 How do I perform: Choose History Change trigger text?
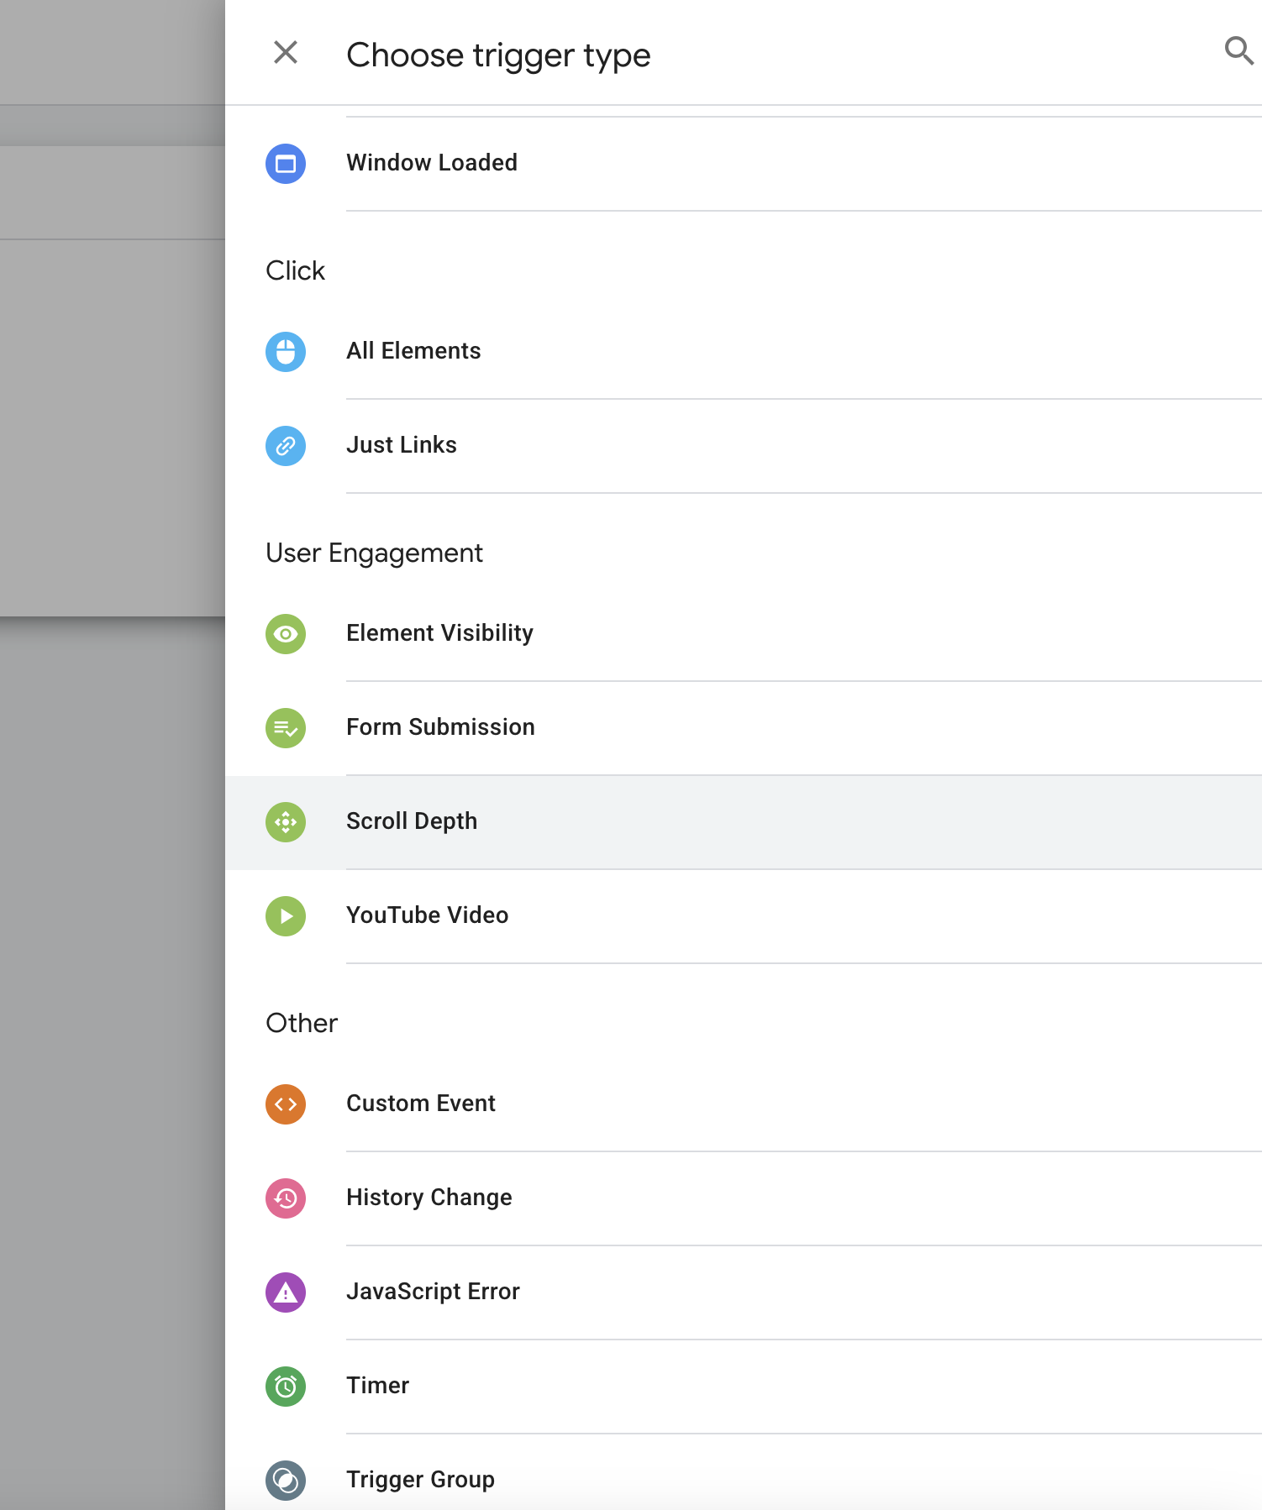click(429, 1198)
